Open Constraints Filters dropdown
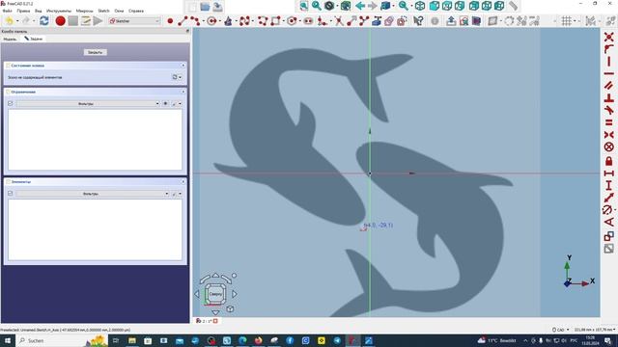Screen dimensions: 618x347 tap(88, 103)
